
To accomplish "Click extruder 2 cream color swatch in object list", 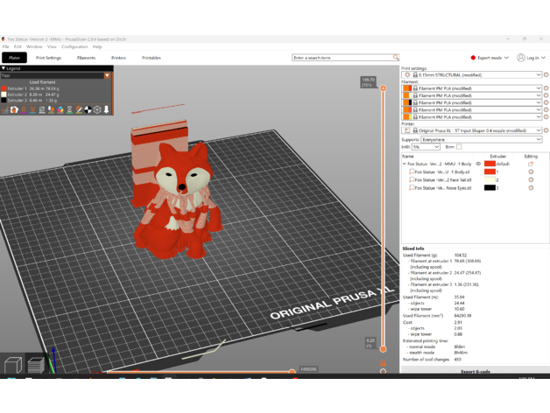I will (x=490, y=180).
